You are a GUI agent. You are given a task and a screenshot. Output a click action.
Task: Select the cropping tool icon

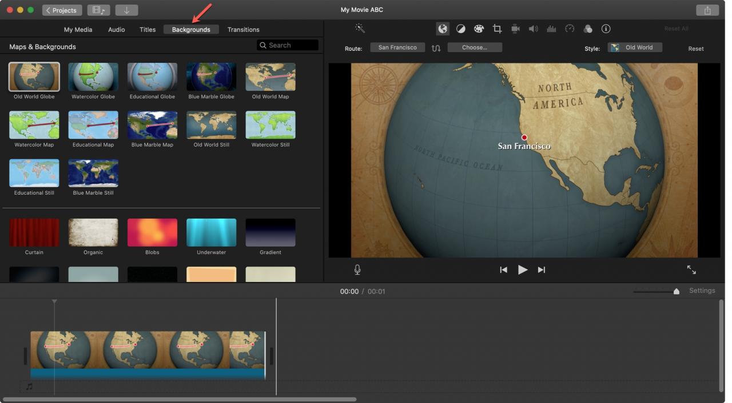pos(497,29)
